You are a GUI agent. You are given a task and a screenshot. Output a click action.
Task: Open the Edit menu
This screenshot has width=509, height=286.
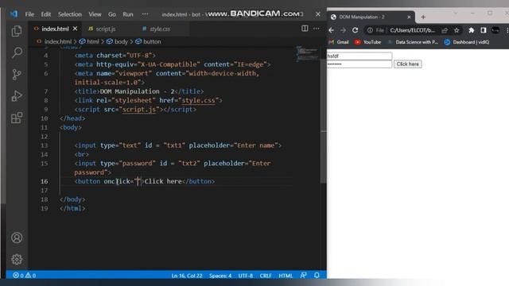(x=46, y=14)
